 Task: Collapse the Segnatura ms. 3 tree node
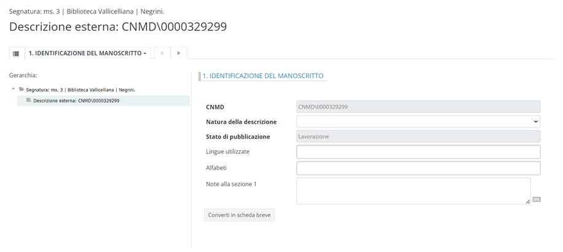pos(14,90)
